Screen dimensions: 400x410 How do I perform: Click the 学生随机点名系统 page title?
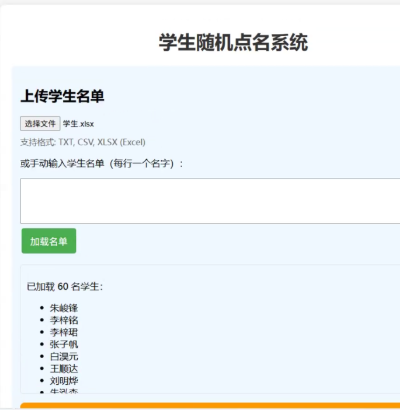point(233,43)
